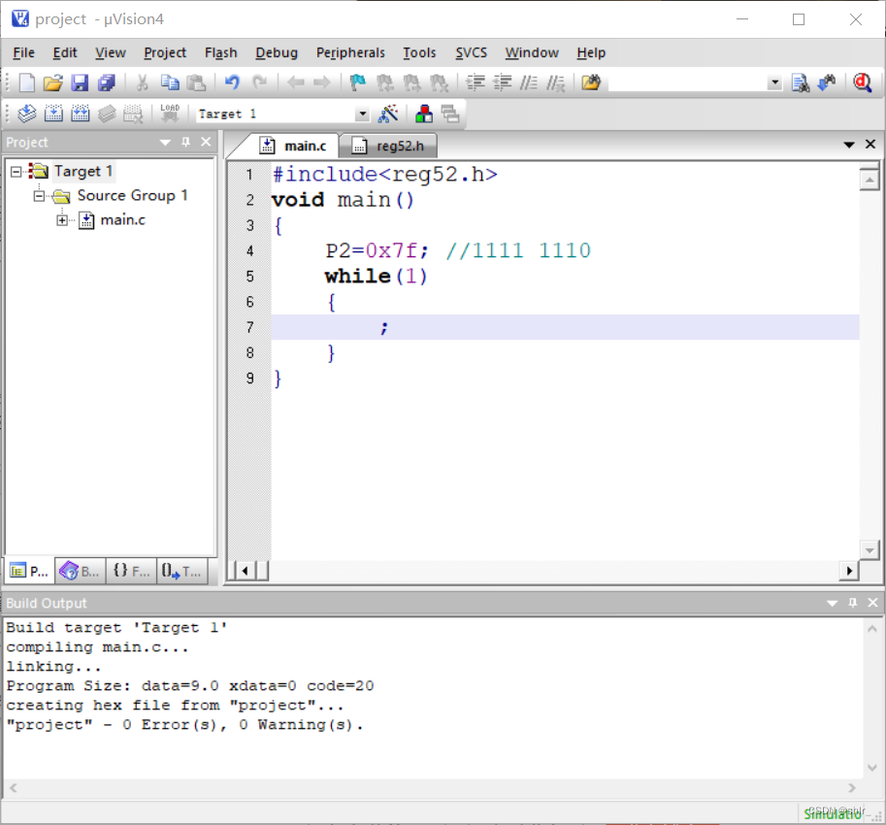The image size is (886, 825).
Task: Select the Templates (0. T...) bottom tab
Action: pyautogui.click(x=181, y=571)
